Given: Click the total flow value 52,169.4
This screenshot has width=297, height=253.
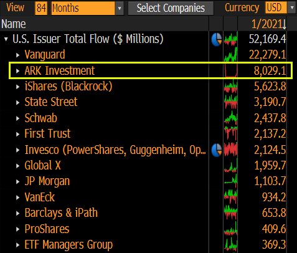Looking at the screenshot, I should click(x=268, y=39).
